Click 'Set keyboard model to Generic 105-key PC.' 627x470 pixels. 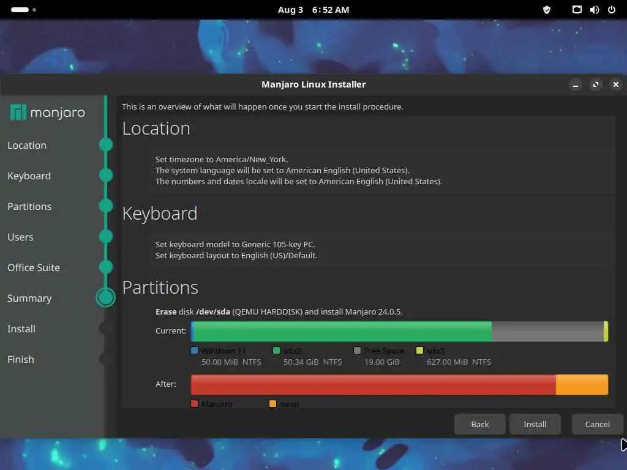[x=235, y=244]
